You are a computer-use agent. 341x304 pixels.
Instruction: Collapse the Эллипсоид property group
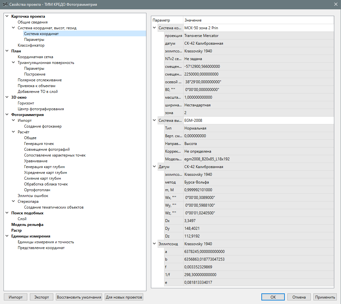click(x=154, y=244)
